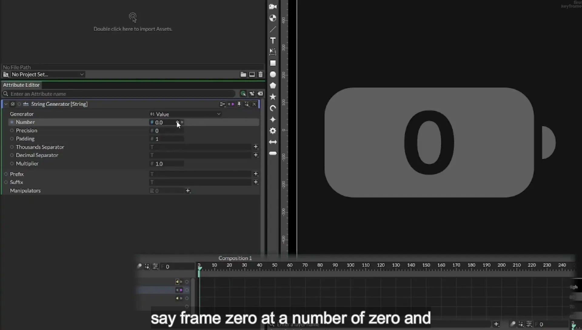The height and width of the screenshot is (330, 582).
Task: Toggle the Prefix attribute keyframe circle
Action: coord(6,174)
